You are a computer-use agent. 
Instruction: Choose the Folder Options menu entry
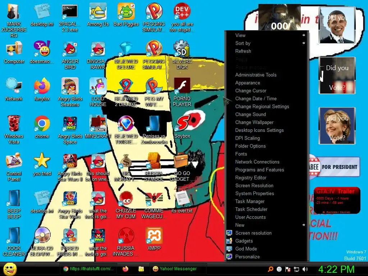(x=267, y=146)
